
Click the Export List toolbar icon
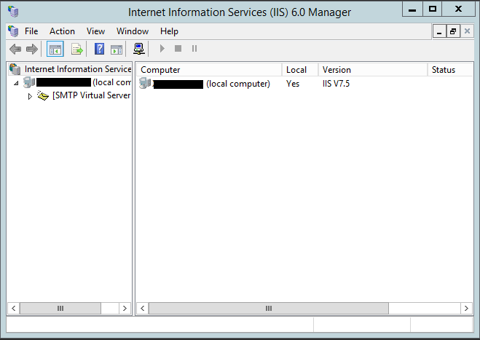coord(76,49)
